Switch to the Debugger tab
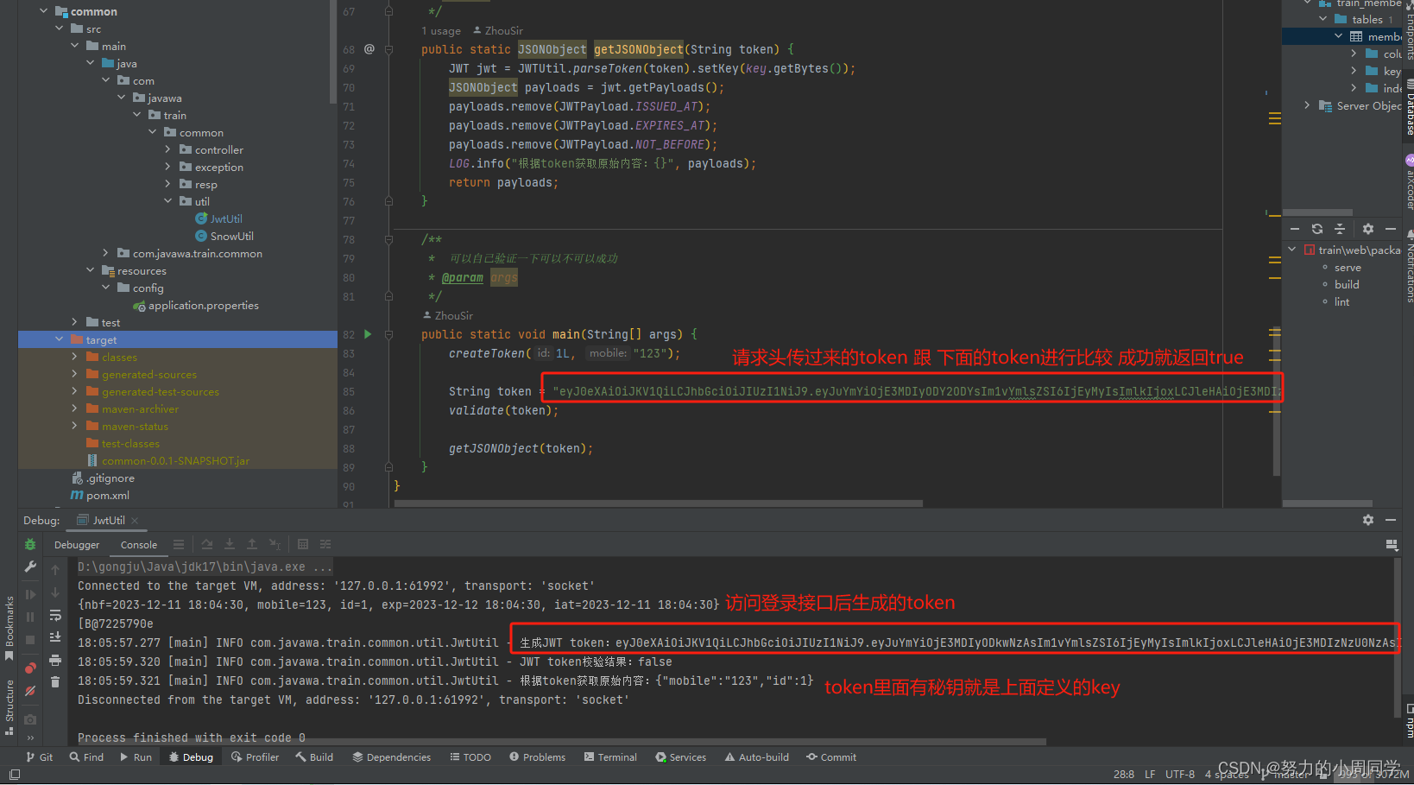Viewport: 1414px width, 785px height. 76,544
